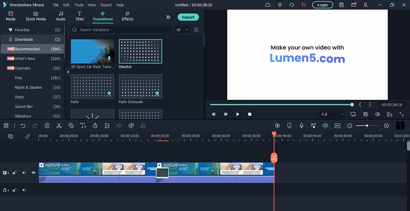Click the Undo icon
Image resolution: width=410 pixels, height=211 pixels.
click(23, 125)
